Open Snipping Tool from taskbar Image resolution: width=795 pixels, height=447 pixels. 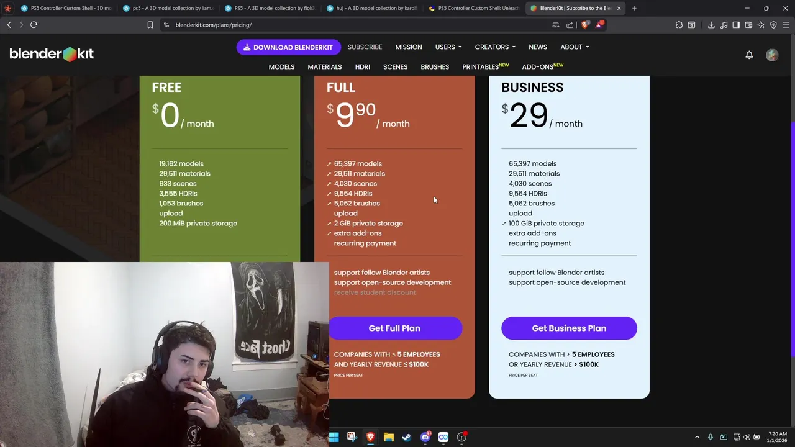coord(352,437)
